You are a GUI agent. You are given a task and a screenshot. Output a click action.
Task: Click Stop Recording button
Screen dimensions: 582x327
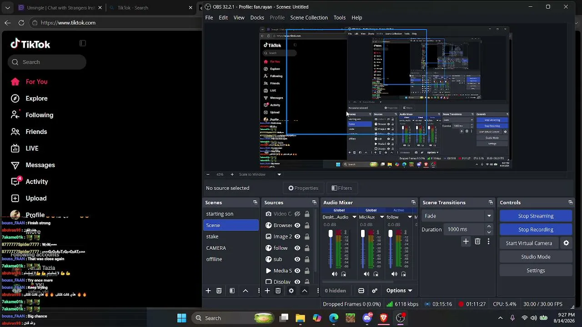[536, 230]
